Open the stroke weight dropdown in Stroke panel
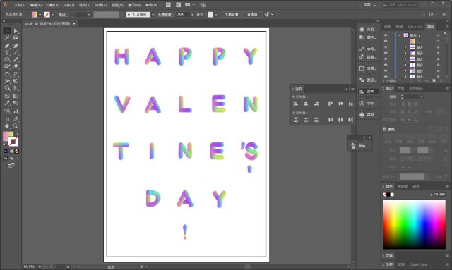Screen dimensions: 452x270 point(421,97)
